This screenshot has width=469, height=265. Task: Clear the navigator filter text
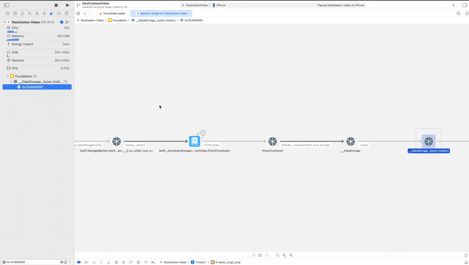click(x=62, y=262)
